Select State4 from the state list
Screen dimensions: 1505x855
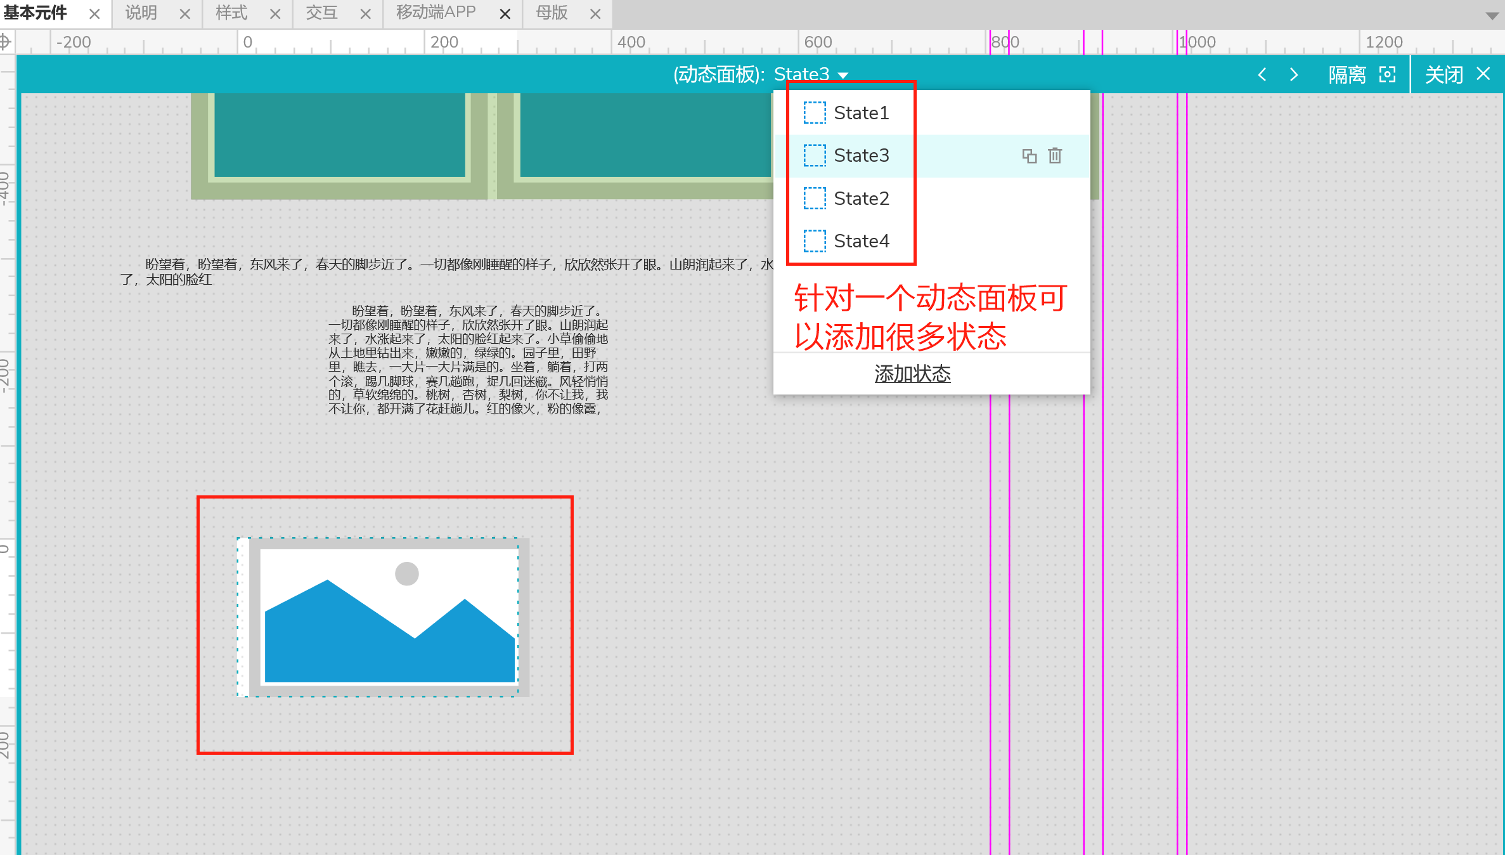coord(861,241)
